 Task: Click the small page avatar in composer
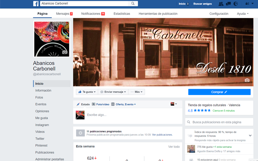pyautogui.click(x=80, y=115)
